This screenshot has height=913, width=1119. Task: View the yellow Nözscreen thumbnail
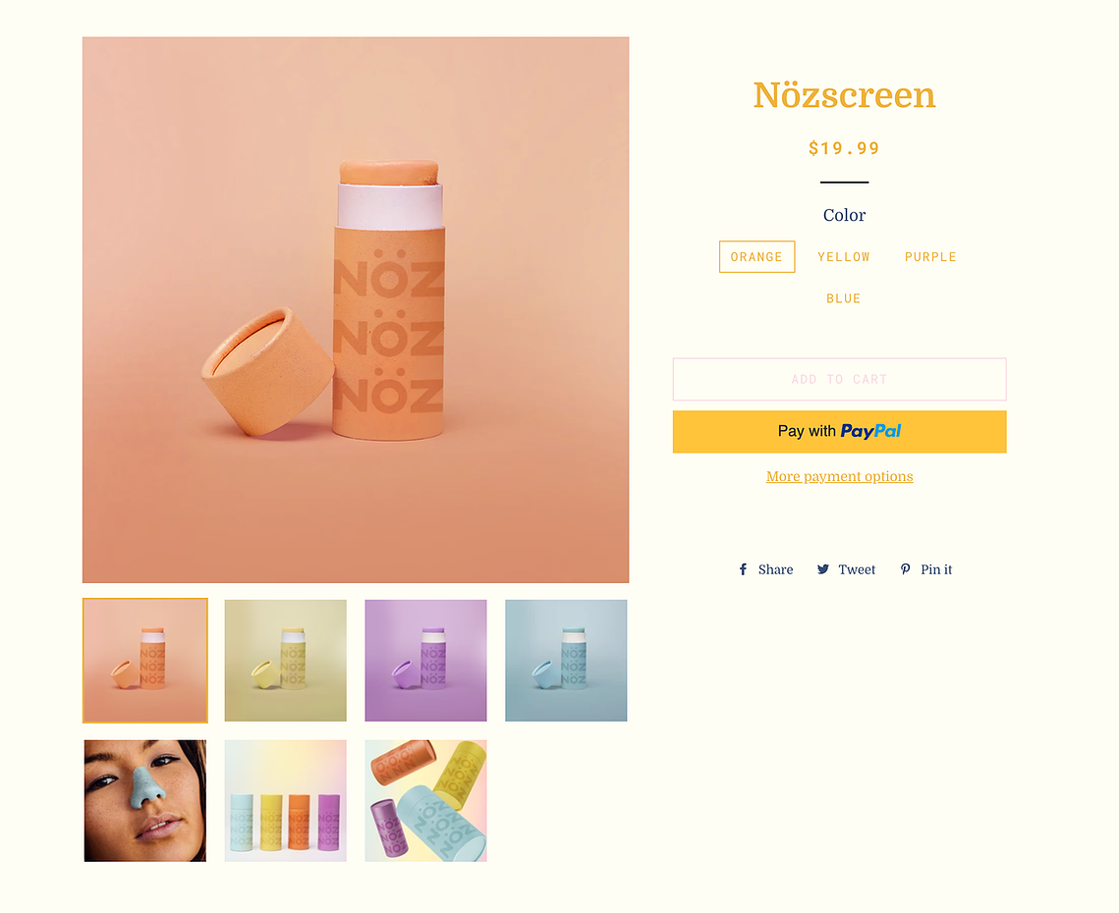[x=286, y=661]
